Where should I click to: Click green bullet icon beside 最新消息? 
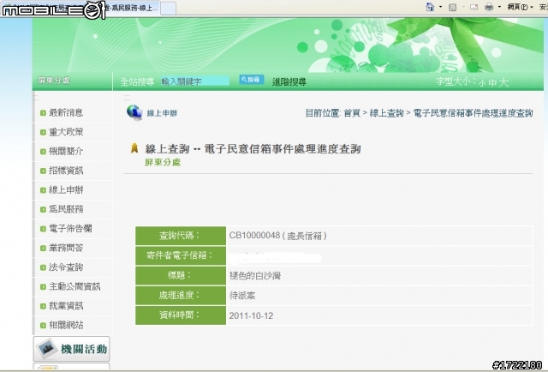43,113
